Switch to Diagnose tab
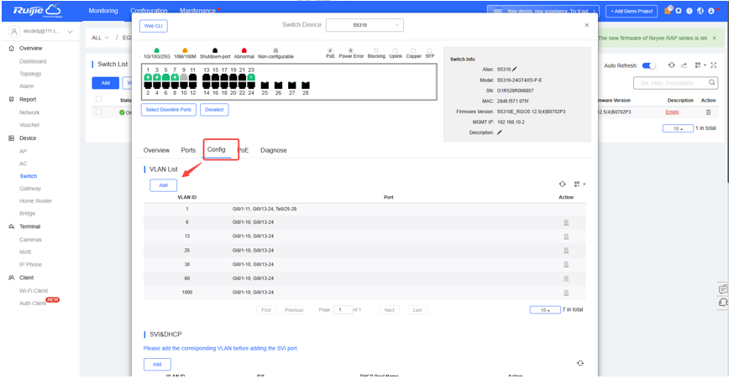The width and height of the screenshot is (729, 379). click(274, 150)
